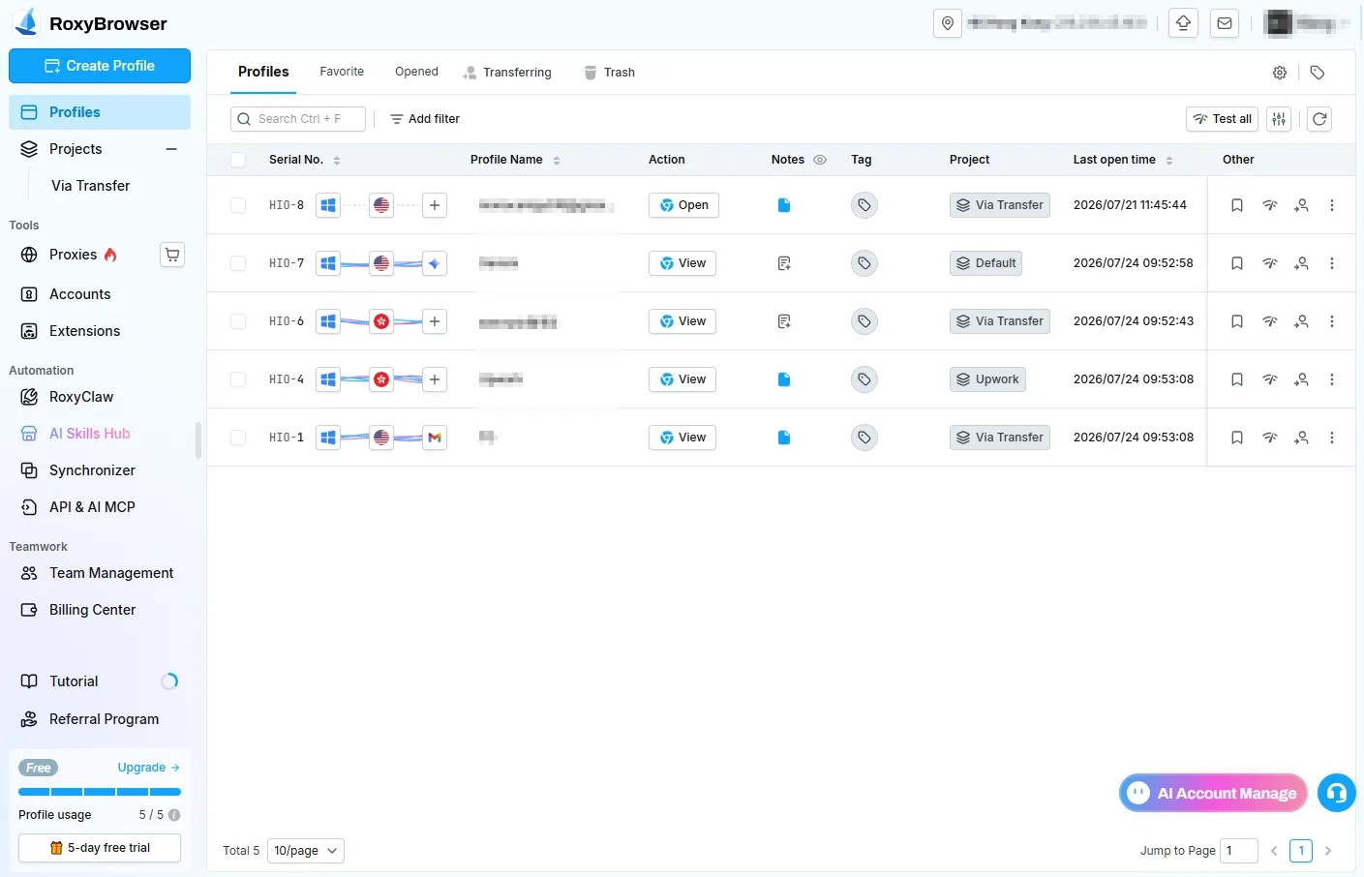Open the customer support headset button
The height and width of the screenshot is (877, 1364).
(1337, 793)
